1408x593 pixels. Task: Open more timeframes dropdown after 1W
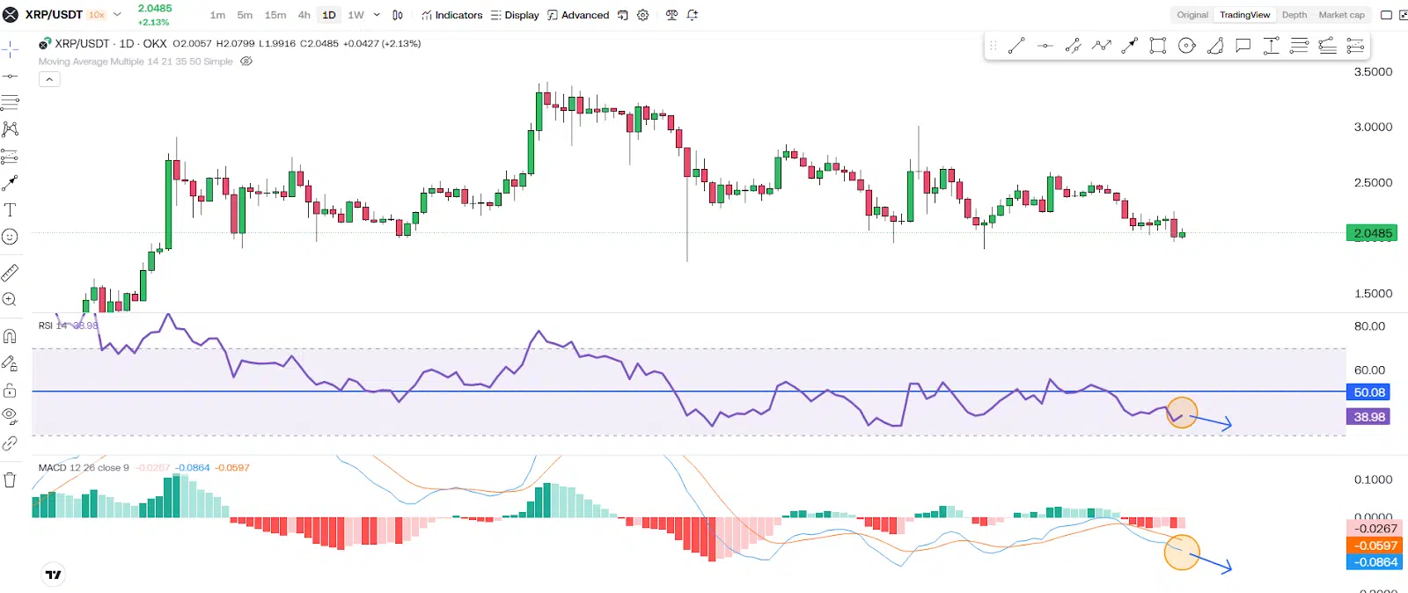[x=377, y=15]
